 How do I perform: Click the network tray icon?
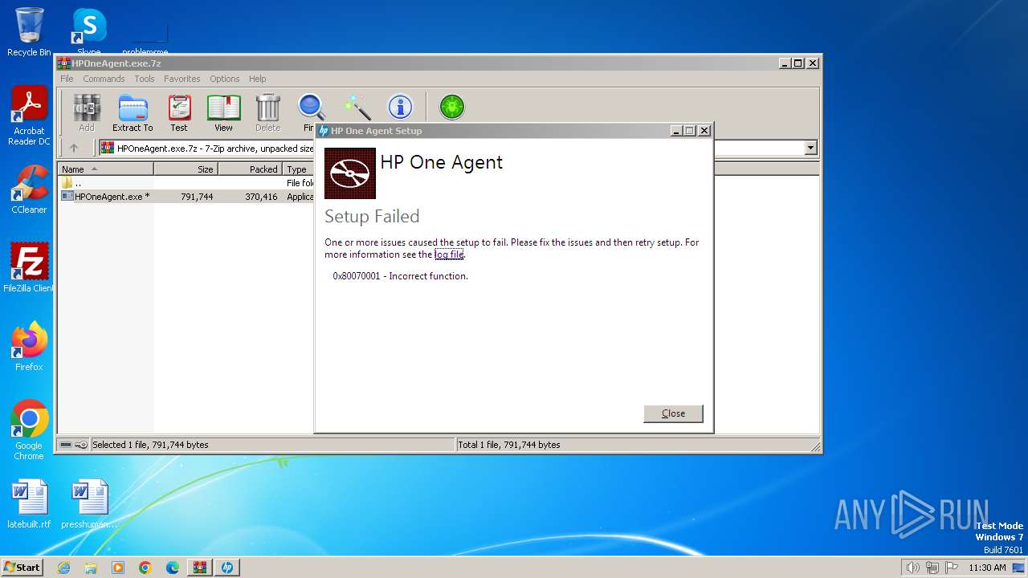pos(932,568)
